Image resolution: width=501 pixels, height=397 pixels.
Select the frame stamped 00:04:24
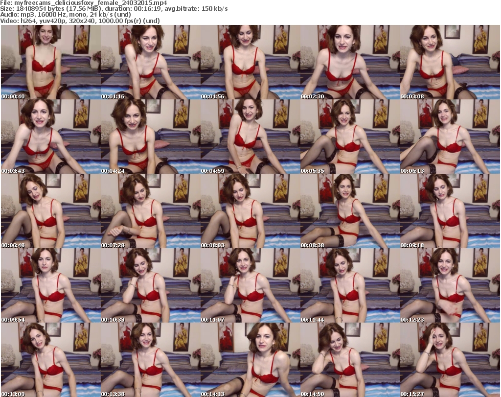[151, 137]
